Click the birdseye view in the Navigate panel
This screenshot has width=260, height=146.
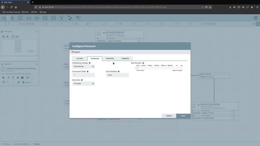tap(19, 47)
